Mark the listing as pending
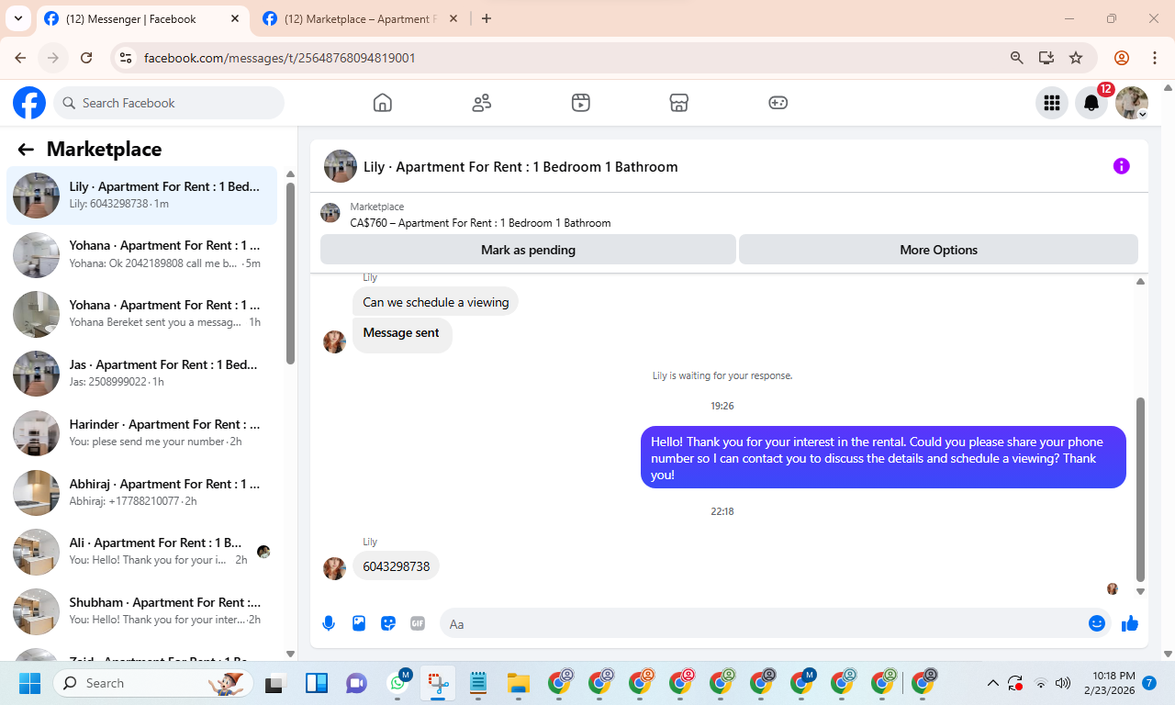The width and height of the screenshot is (1175, 705). point(528,250)
